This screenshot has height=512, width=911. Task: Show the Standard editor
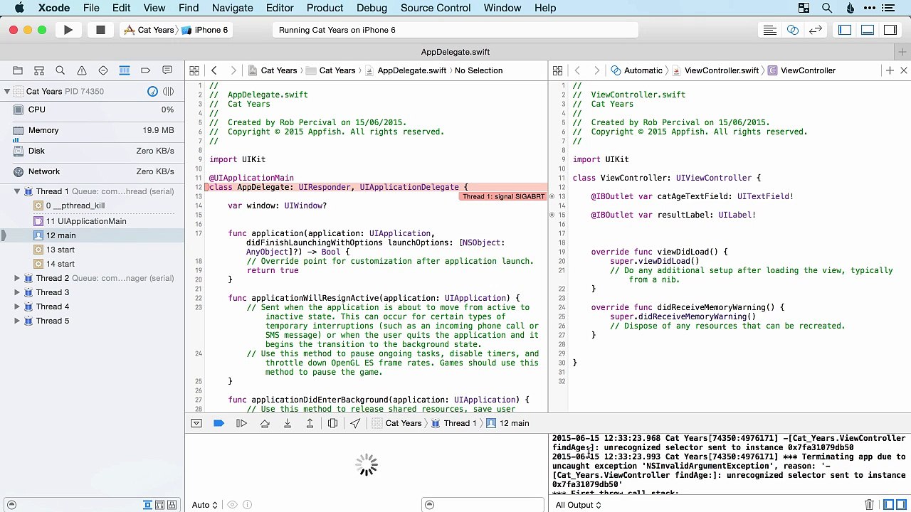coord(769,30)
